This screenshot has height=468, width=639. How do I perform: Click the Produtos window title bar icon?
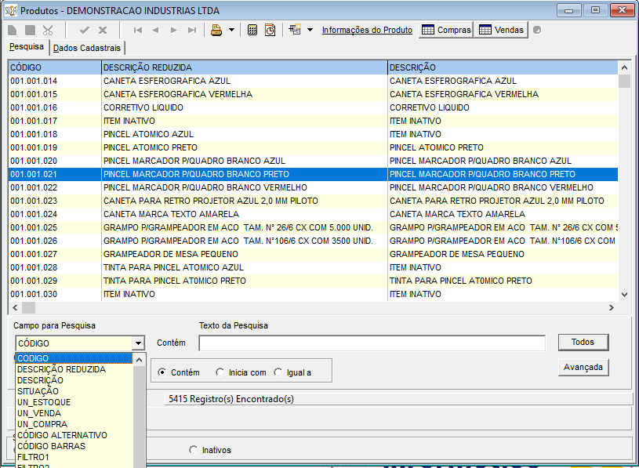click(11, 10)
